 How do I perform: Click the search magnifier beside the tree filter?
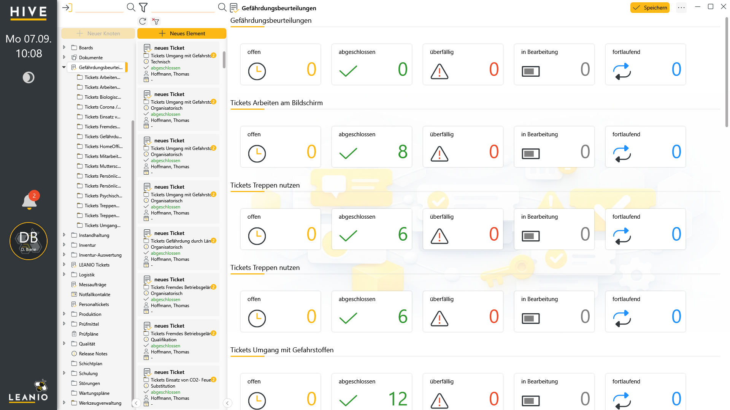tap(131, 7)
